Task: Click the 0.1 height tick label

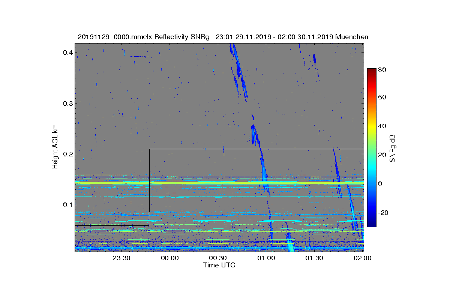Action: tap(67, 204)
